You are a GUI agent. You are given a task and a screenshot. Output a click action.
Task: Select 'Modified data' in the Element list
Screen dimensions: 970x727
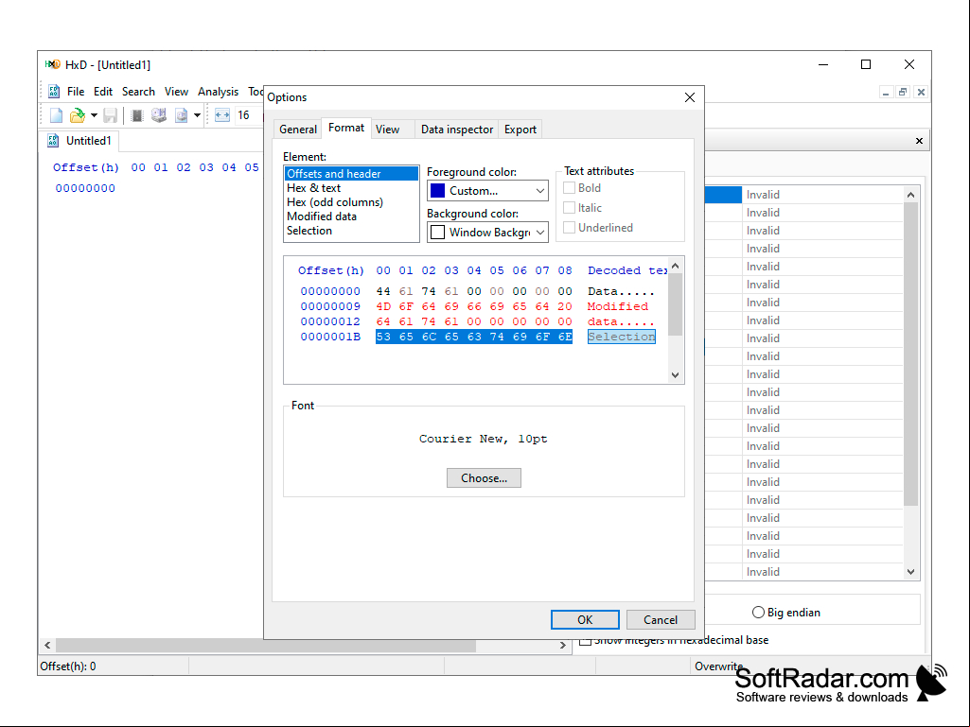tap(351, 216)
